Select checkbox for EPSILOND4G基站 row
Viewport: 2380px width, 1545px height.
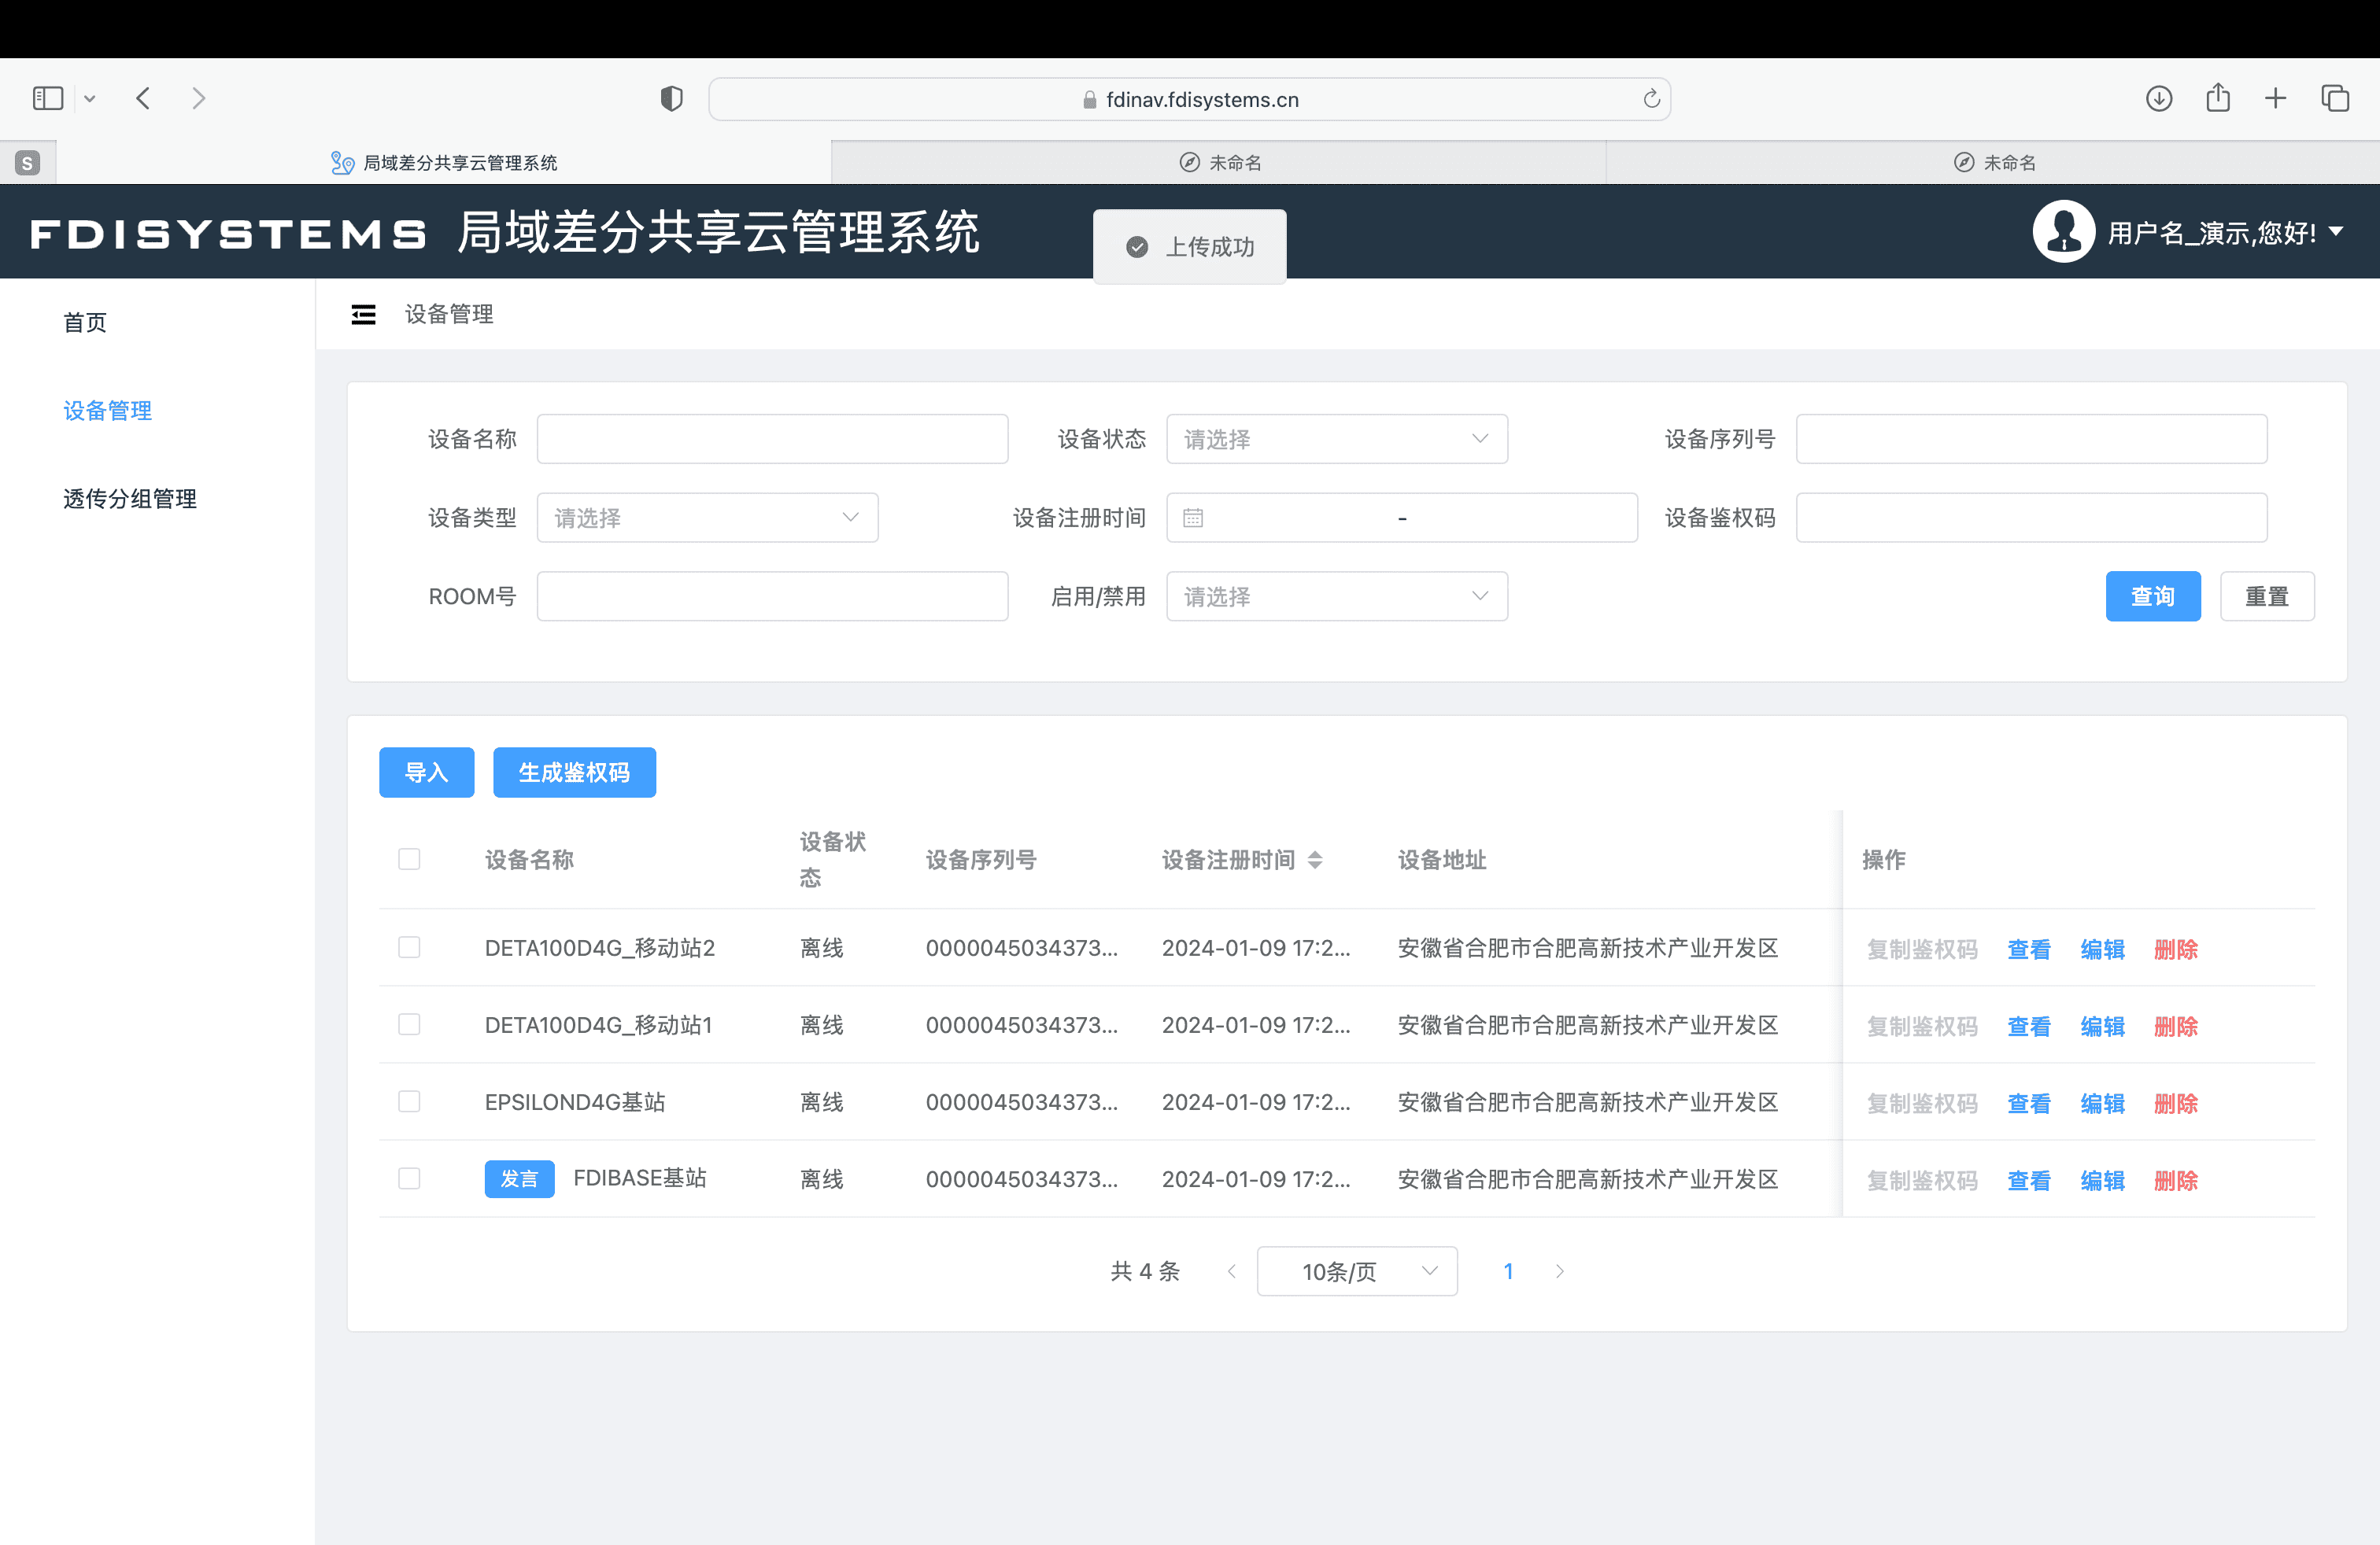pyautogui.click(x=409, y=1101)
